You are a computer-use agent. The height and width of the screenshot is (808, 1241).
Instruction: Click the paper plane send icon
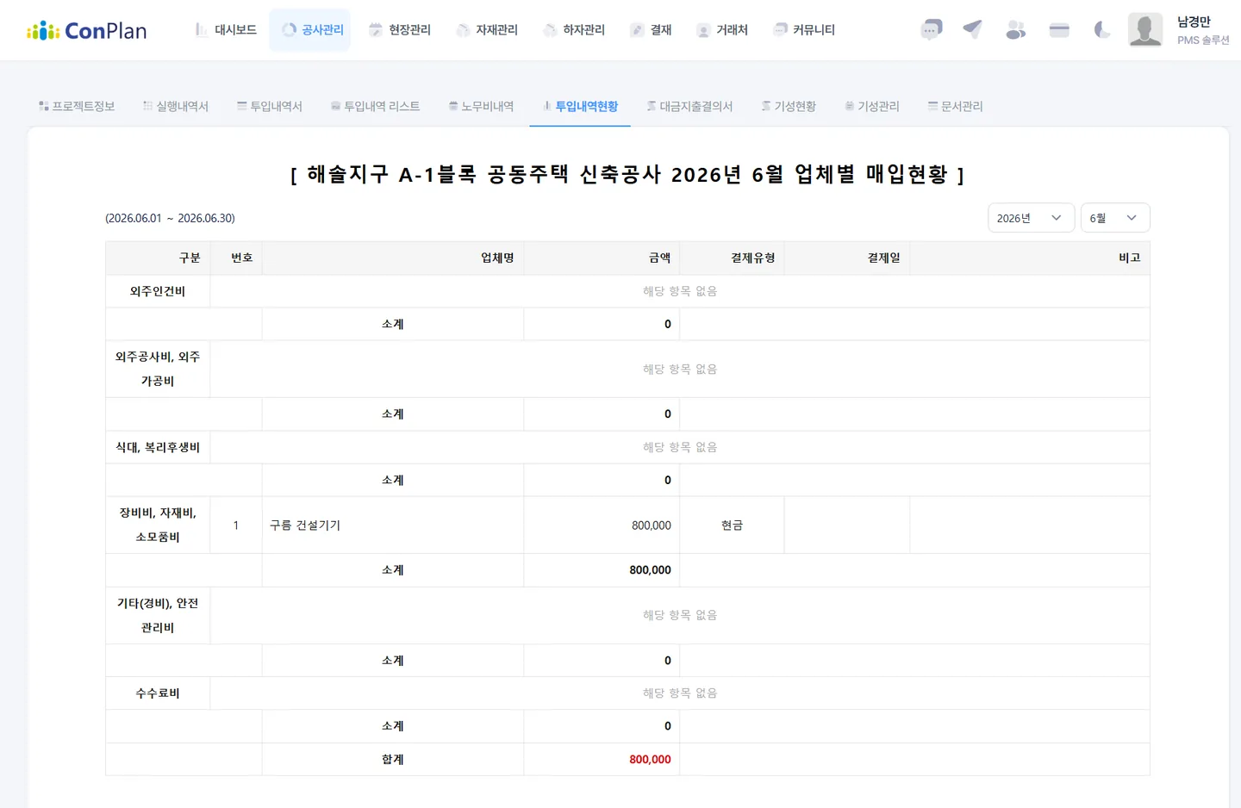pos(973,30)
